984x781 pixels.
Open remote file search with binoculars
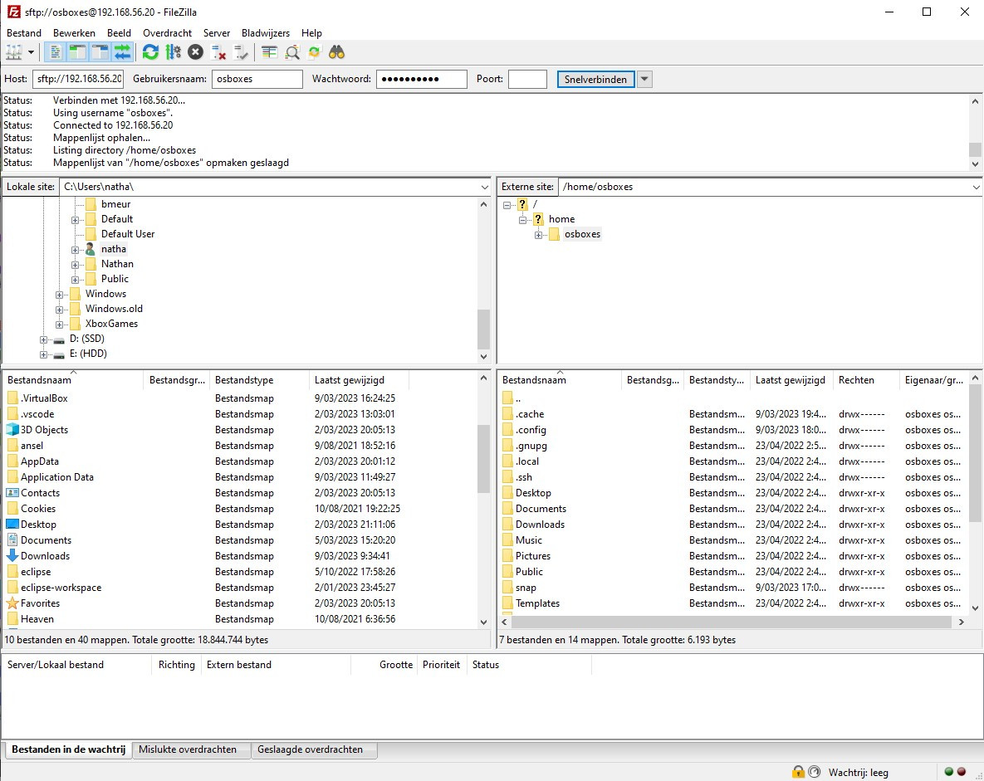(x=337, y=52)
